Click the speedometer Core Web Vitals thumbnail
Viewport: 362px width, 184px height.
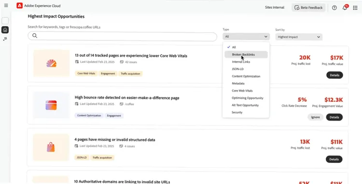click(x=51, y=63)
